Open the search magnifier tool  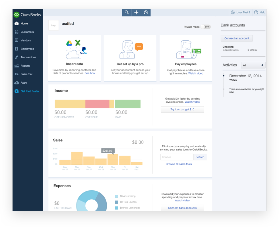coord(127,13)
